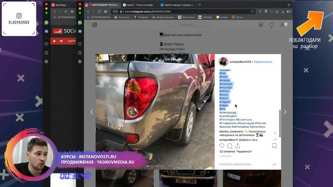Image resolution: width=333 pixels, height=187 pixels.
Task: Open cart icon on the red SOCIAL bar
Action: coord(61,41)
